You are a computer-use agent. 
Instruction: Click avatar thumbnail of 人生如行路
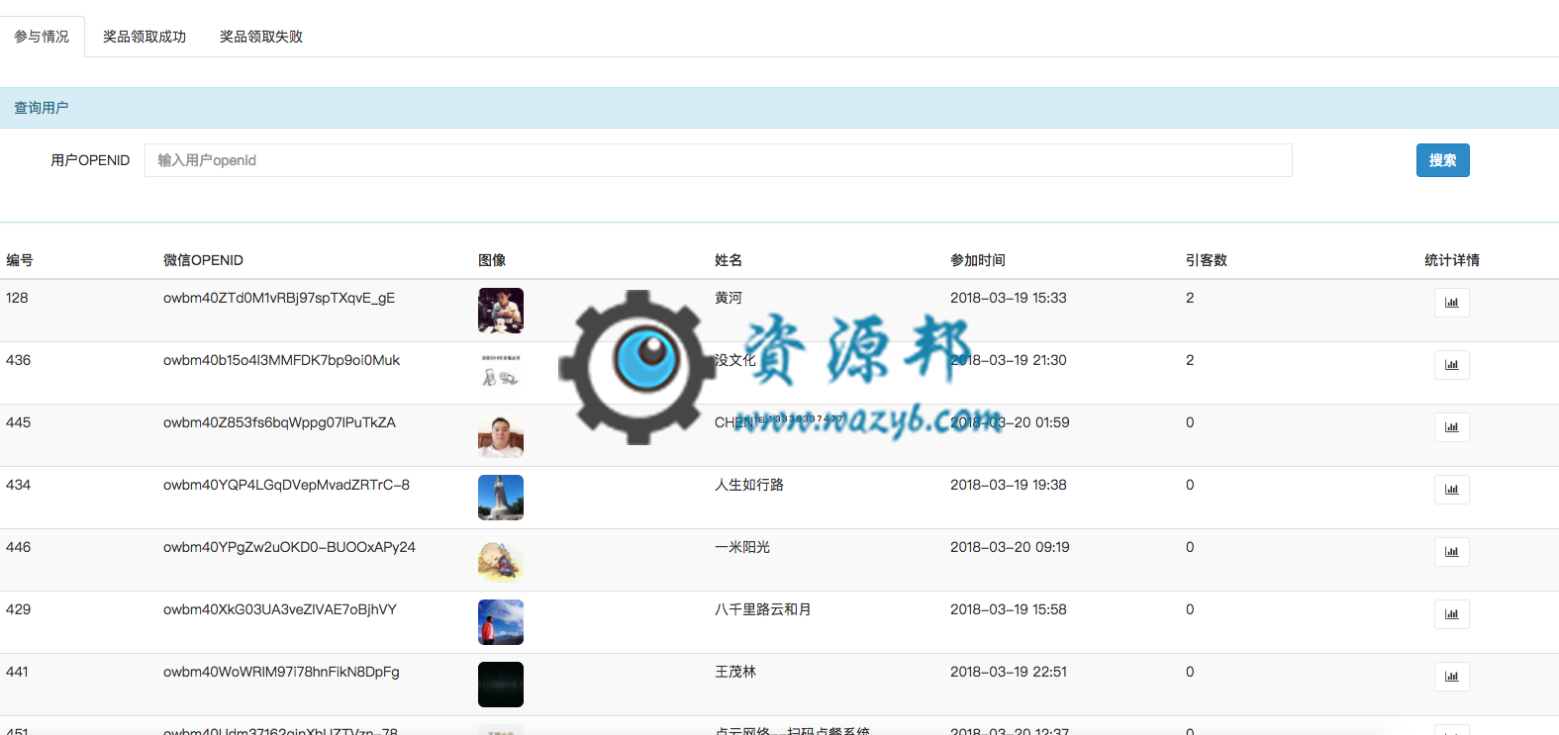(501, 498)
